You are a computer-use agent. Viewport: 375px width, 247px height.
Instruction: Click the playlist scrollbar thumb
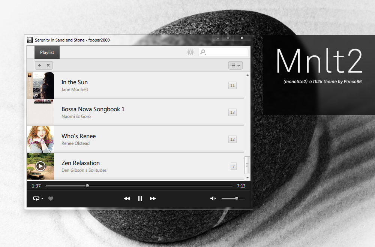247,165
